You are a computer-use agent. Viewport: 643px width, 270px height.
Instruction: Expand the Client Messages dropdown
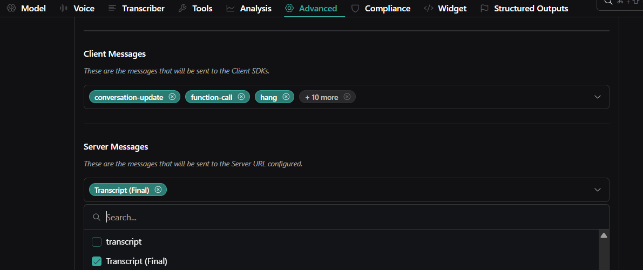[598, 97]
